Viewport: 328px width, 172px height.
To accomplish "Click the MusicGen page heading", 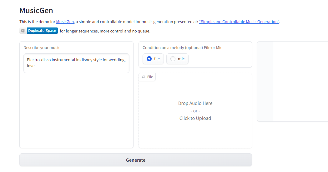I will (36, 10).
